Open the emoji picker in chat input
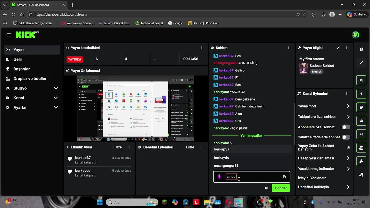The image size is (370, 208). tap(284, 177)
